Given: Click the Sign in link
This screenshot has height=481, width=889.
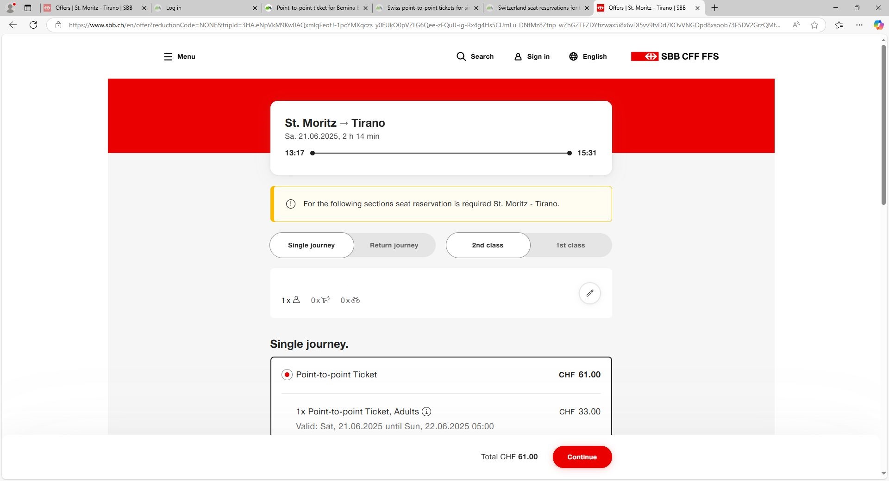Looking at the screenshot, I should click(x=532, y=56).
